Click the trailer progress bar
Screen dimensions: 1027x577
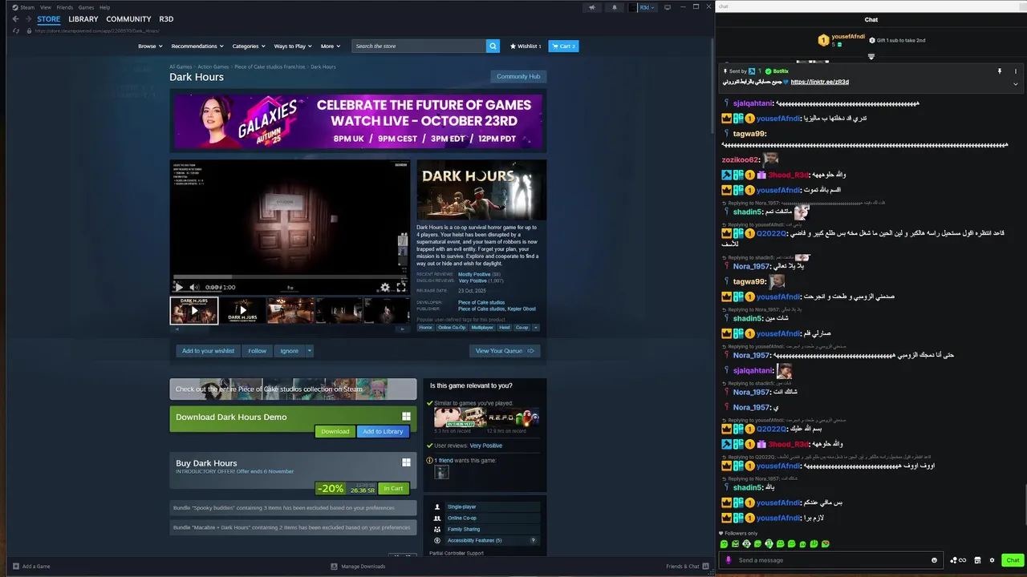[291, 277]
